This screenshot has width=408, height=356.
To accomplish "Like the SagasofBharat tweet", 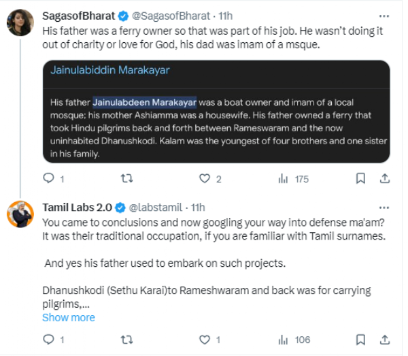I will pos(204,178).
